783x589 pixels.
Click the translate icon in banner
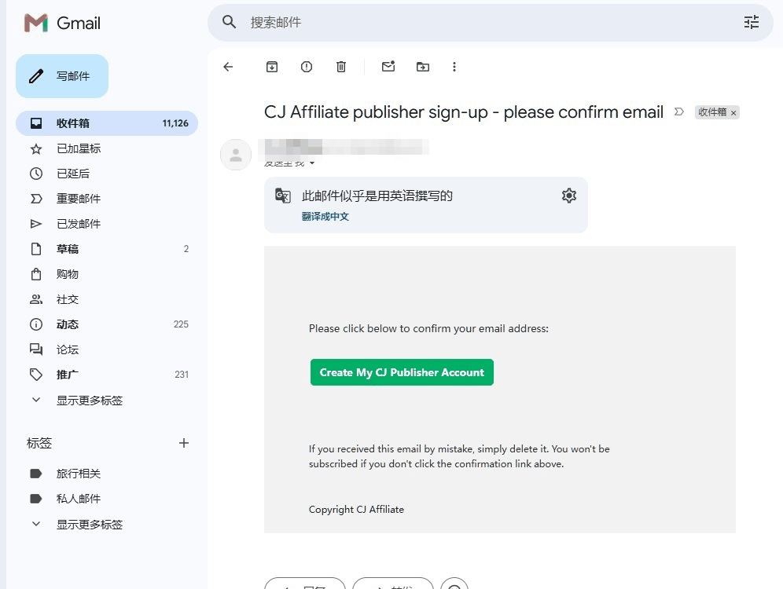click(x=283, y=196)
